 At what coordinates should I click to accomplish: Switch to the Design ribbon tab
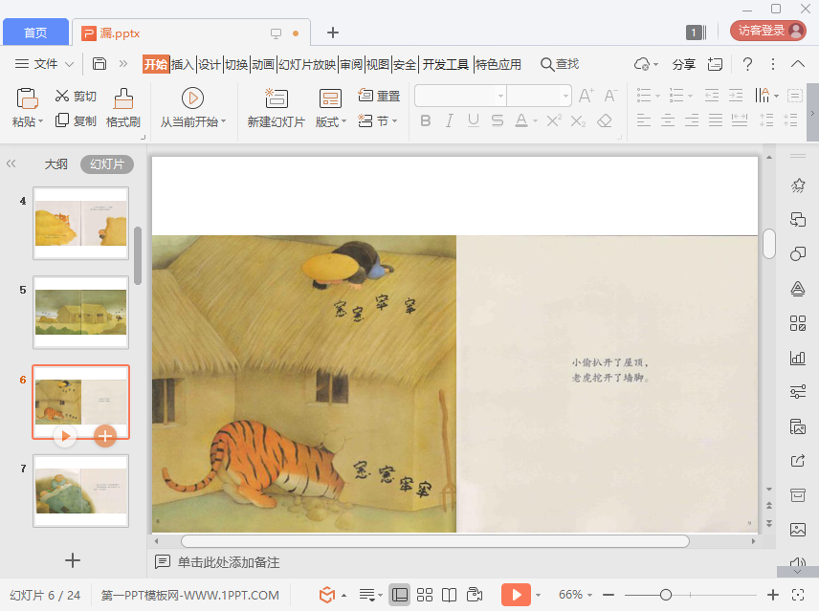tap(210, 64)
